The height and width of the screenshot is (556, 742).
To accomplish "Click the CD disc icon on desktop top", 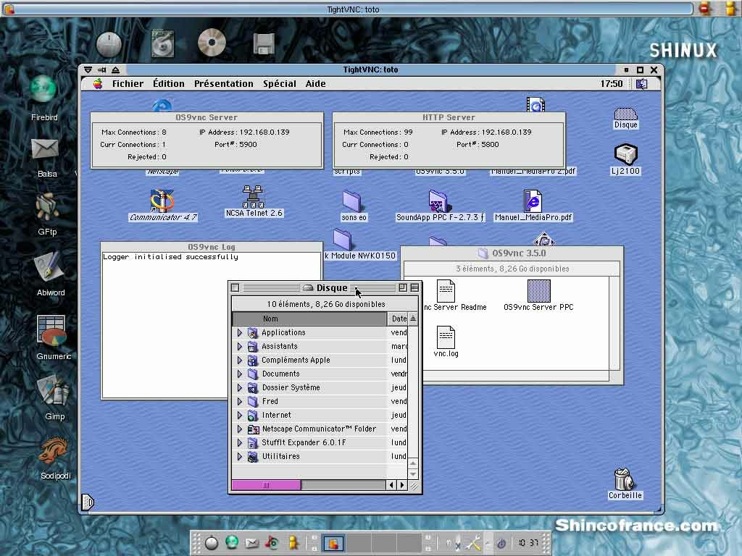I will click(x=212, y=42).
